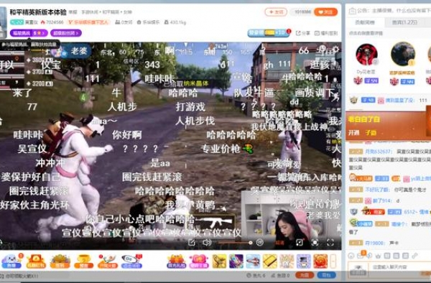Click the streamer avatar beside the title
431x283 pixels.
(x=3, y=23)
